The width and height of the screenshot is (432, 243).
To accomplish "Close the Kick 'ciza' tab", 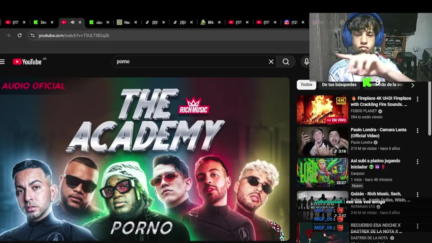I will [x=108, y=22].
